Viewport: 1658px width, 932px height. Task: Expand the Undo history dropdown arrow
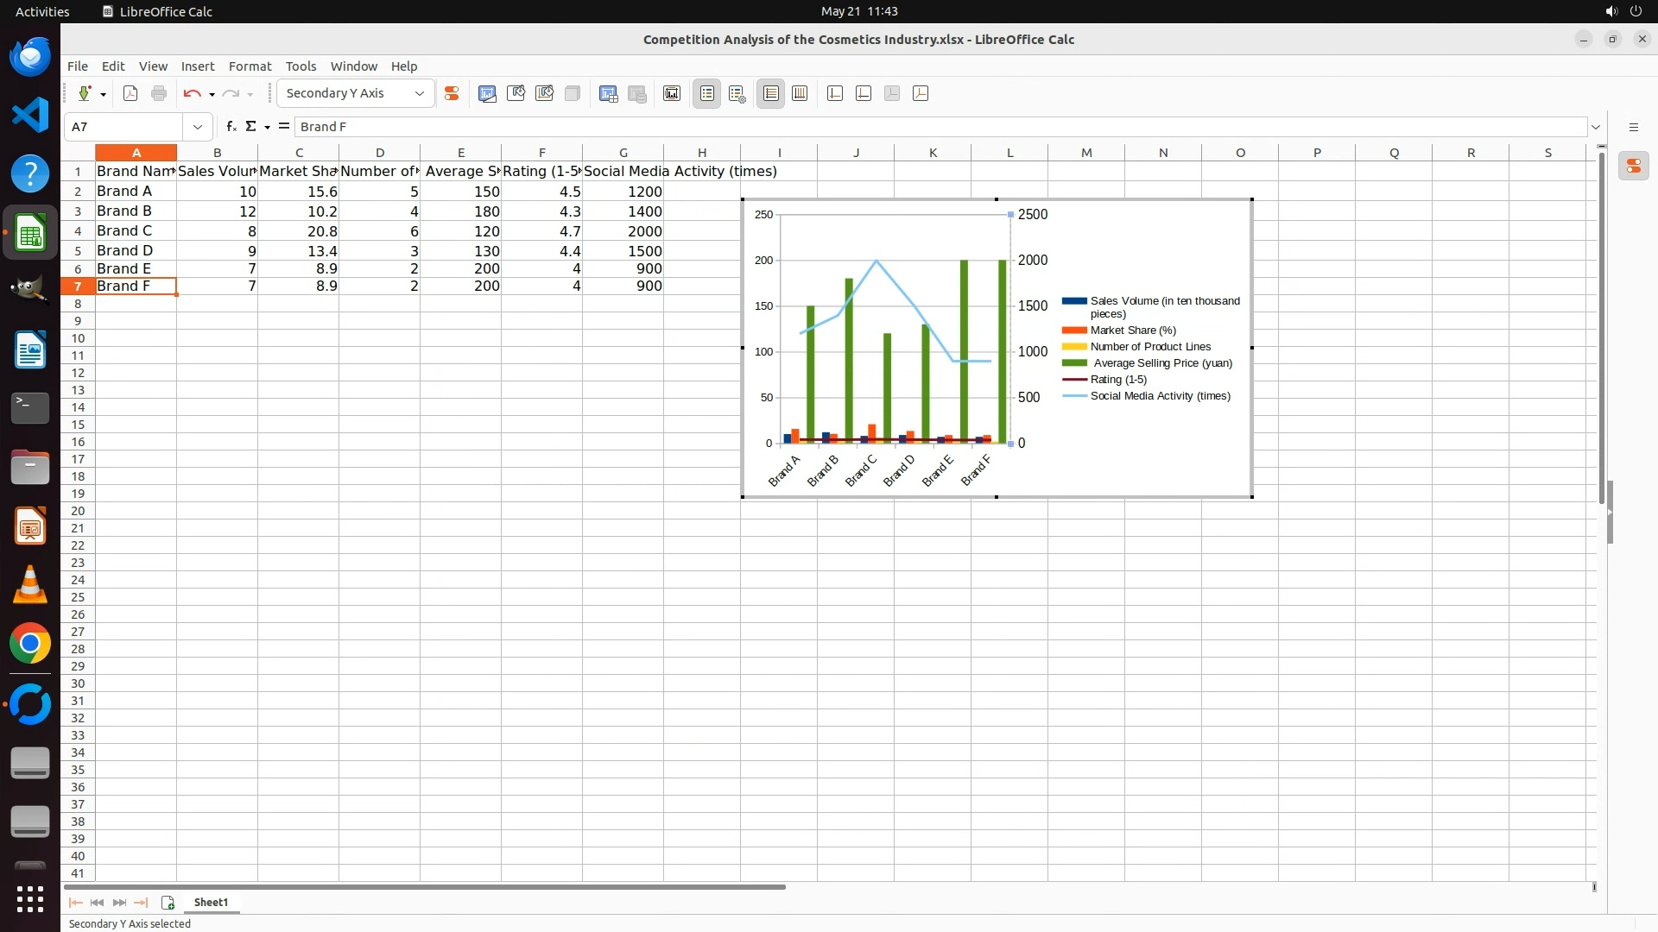point(212,94)
